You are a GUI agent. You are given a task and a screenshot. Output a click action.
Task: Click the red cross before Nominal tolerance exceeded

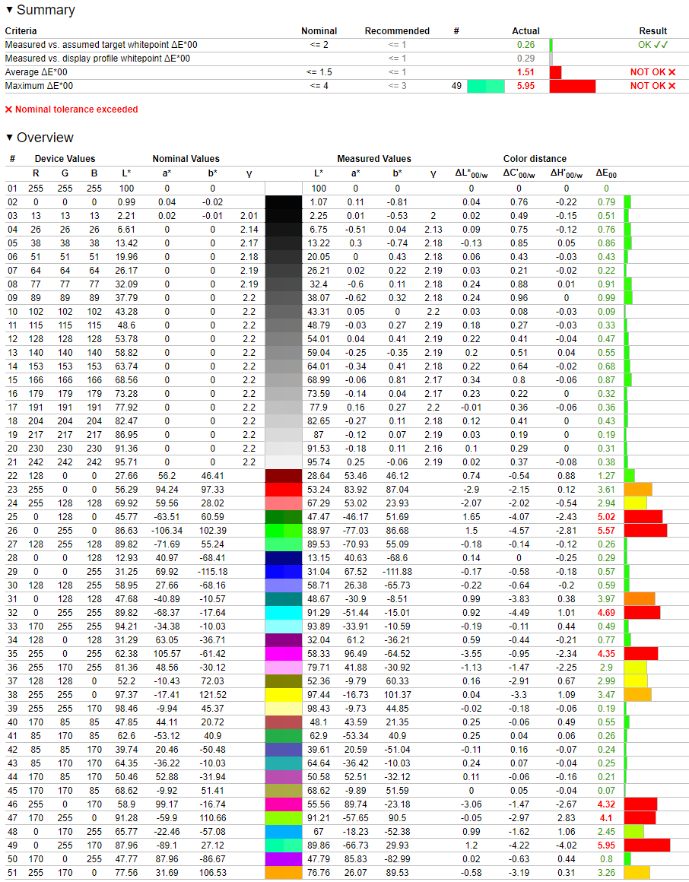click(8, 109)
